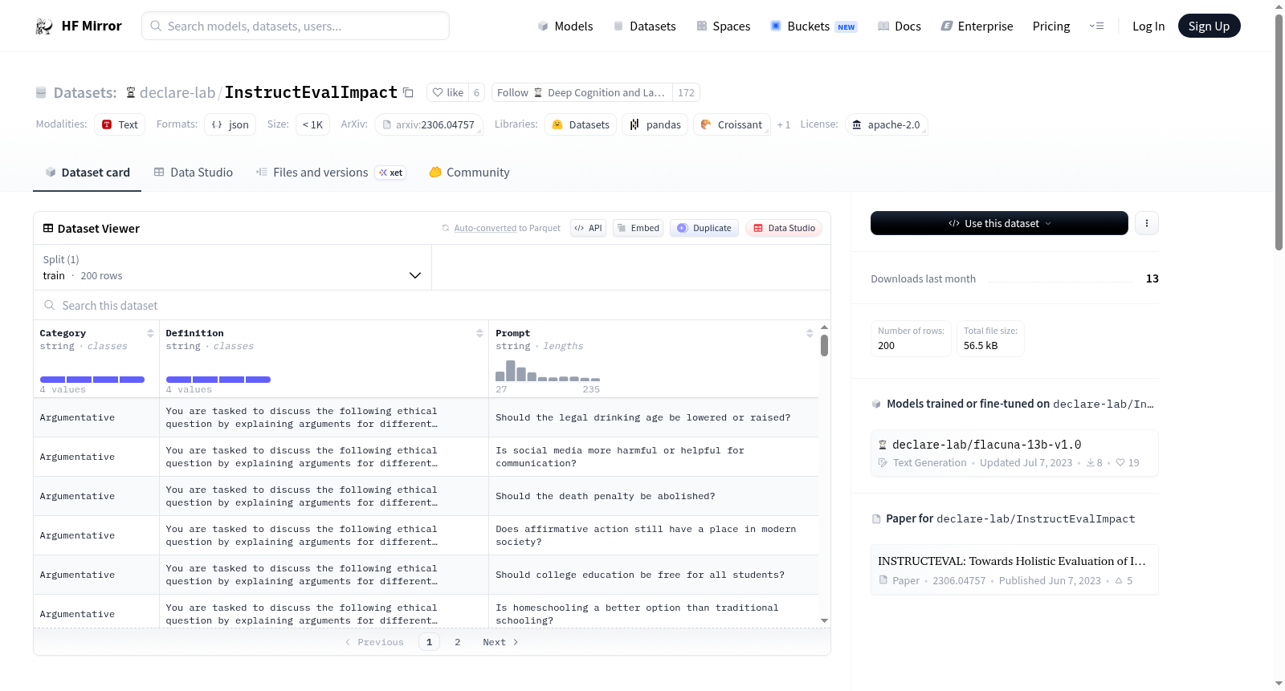Expand the train split selector
Viewport: 1285px width, 691px height.
232,267
